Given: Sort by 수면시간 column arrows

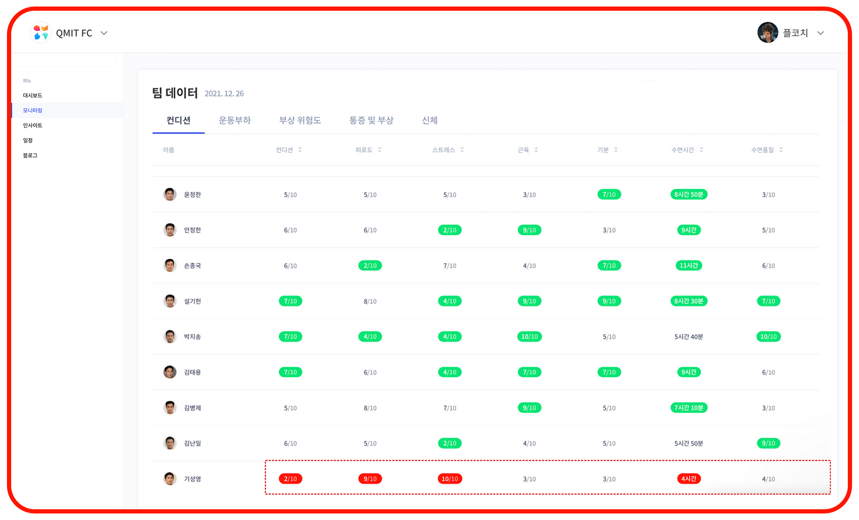Looking at the screenshot, I should click(x=701, y=149).
